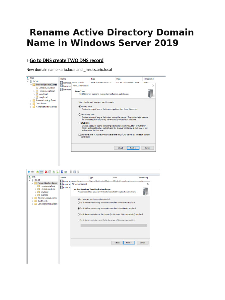The height and width of the screenshot is (300, 225).
Task: Click the Up One Level folder toolbar icon
Action: (x=37, y=172)
